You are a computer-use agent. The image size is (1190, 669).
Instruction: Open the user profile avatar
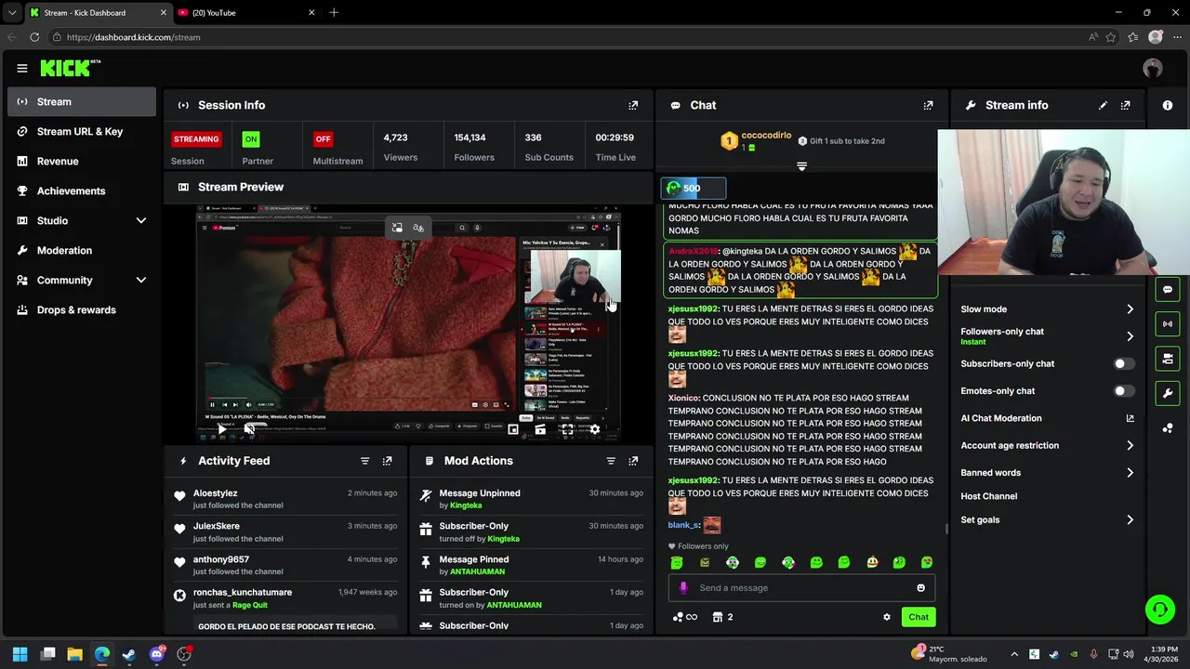tap(1153, 68)
